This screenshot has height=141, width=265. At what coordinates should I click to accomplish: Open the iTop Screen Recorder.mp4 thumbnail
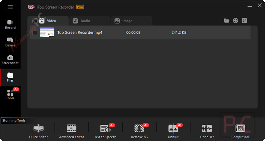click(x=47, y=32)
